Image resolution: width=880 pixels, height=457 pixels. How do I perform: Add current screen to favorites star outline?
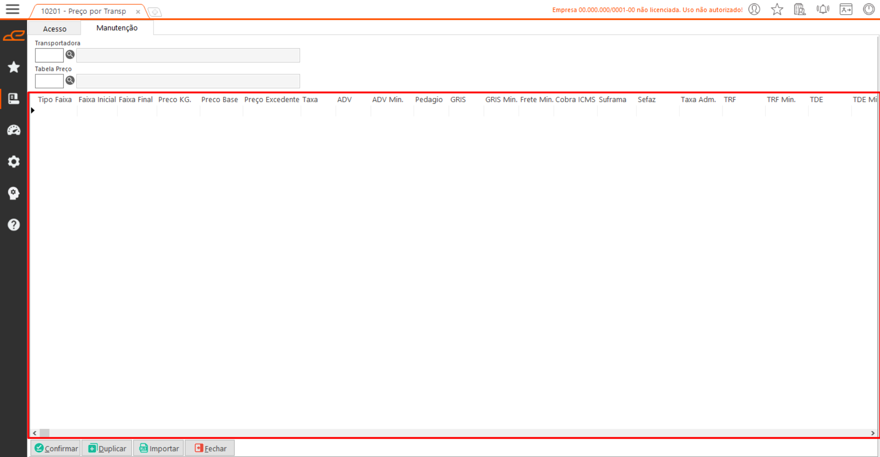[777, 9]
